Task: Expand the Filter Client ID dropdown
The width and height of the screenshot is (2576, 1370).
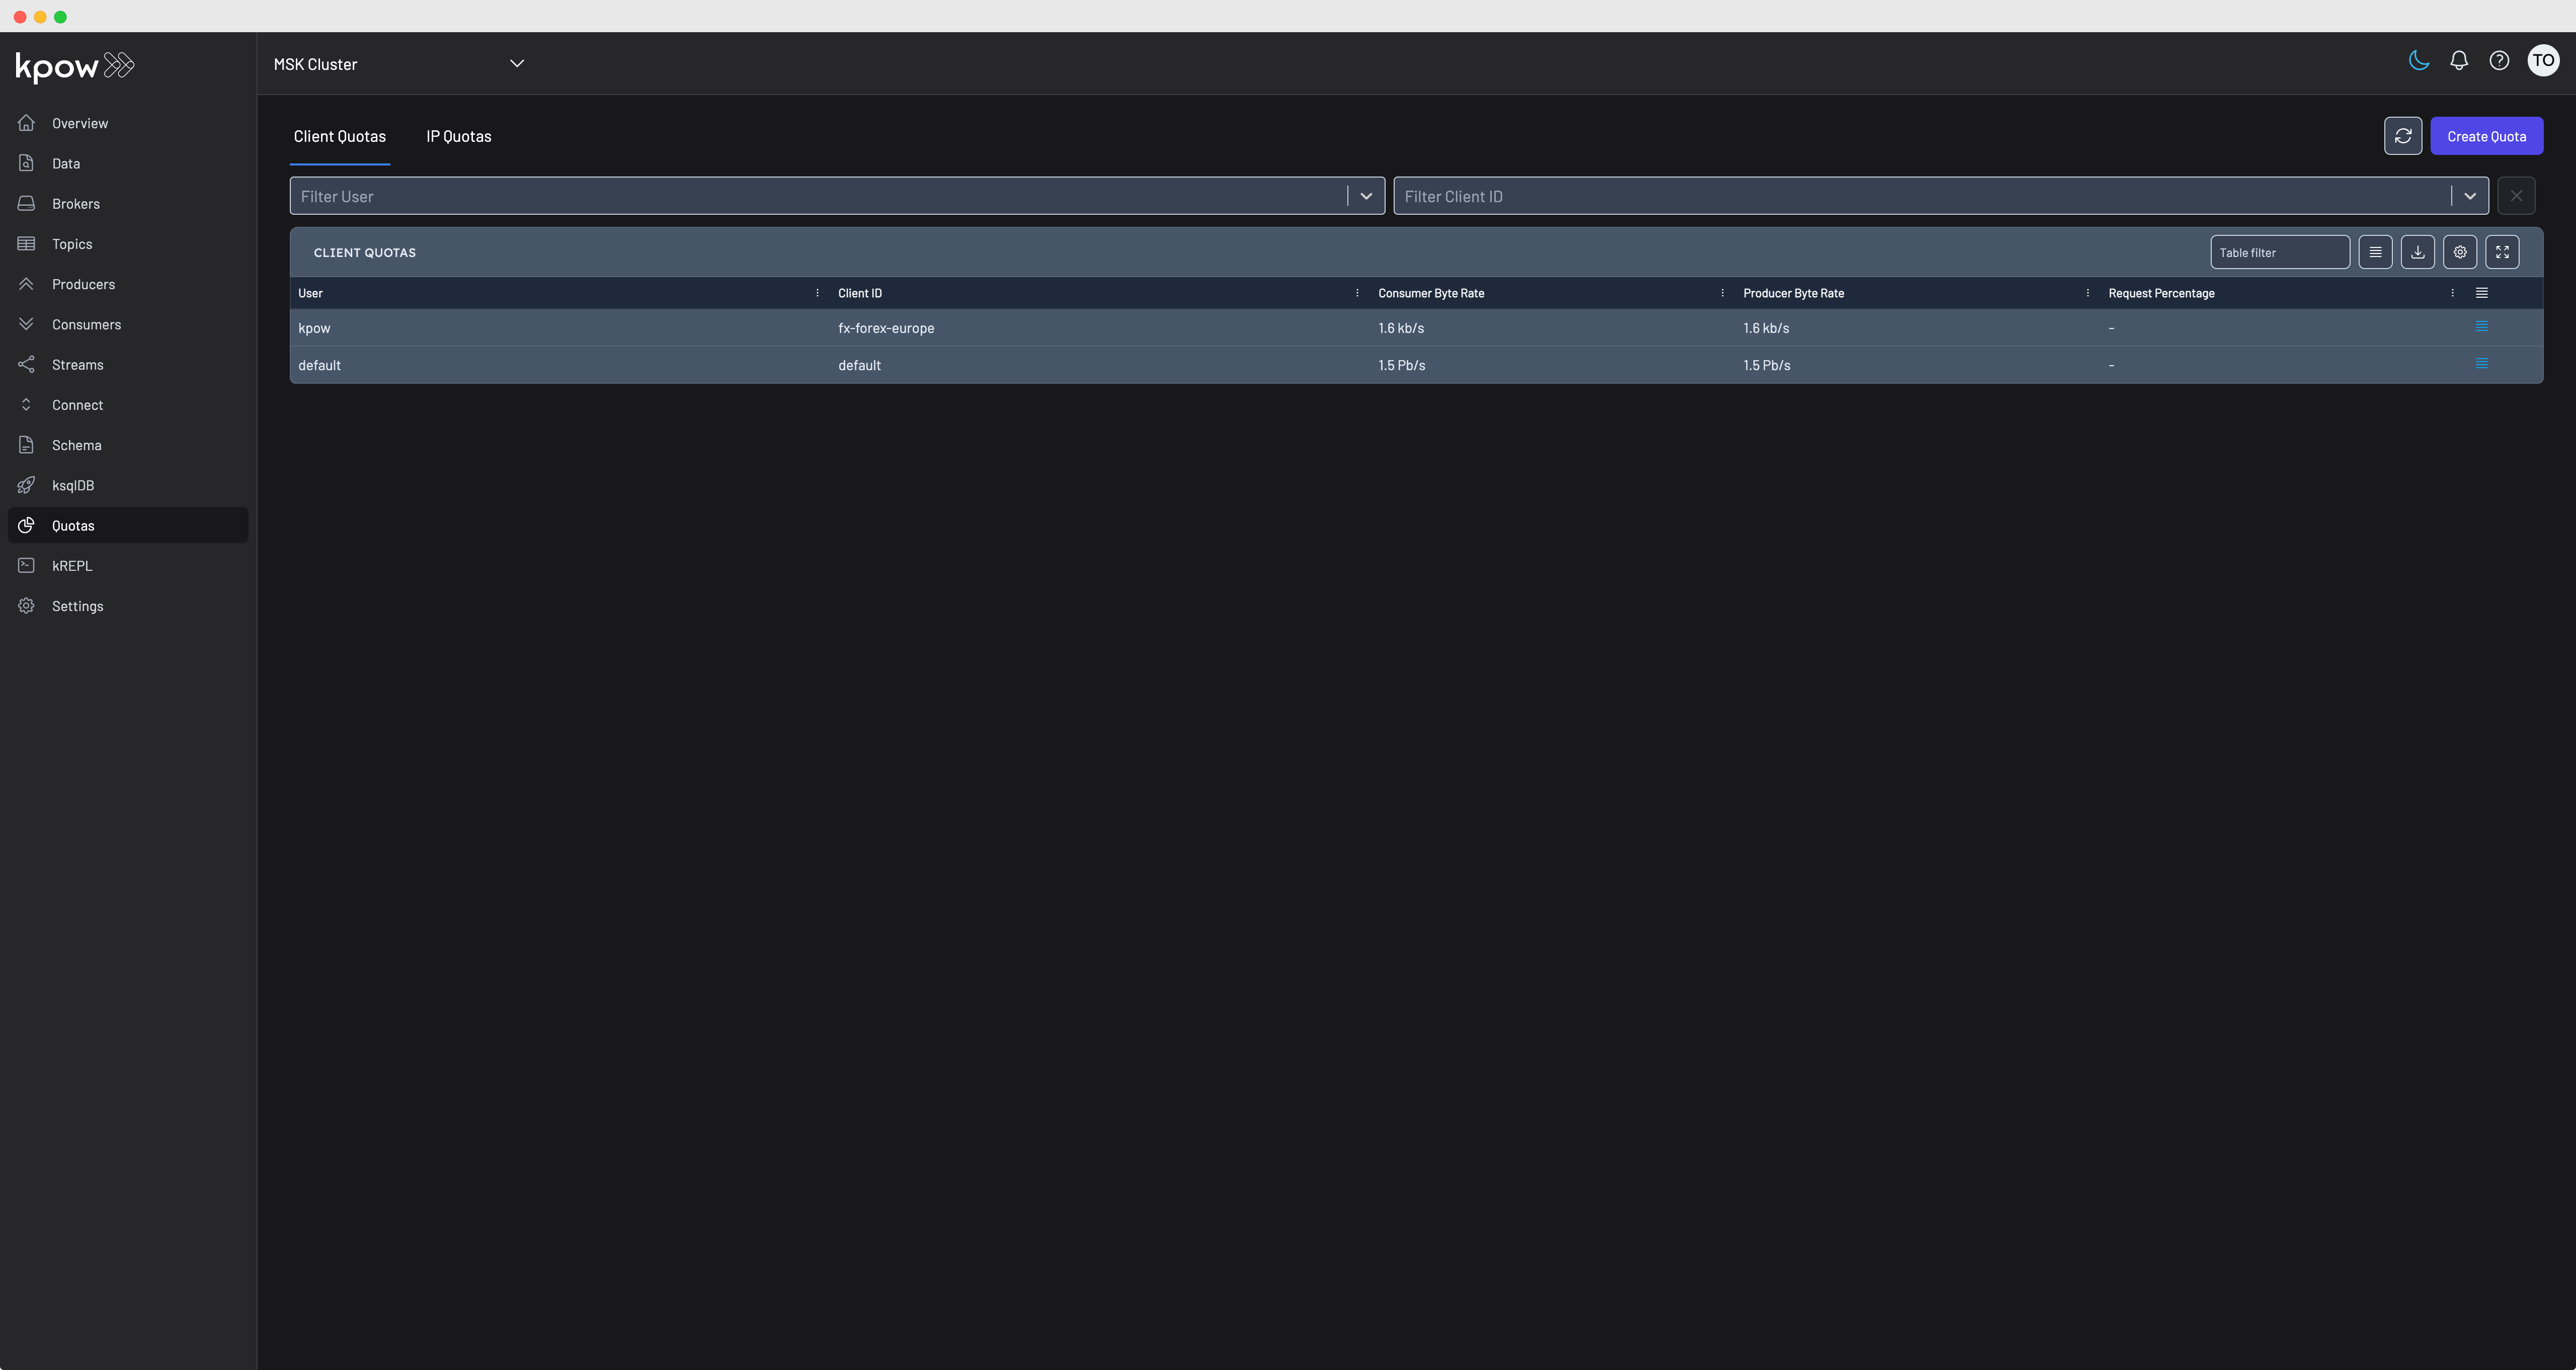Action: 2470,196
